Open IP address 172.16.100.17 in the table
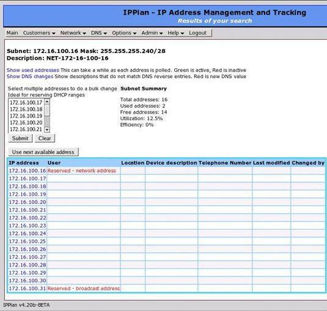327x311 pixels. click(x=28, y=179)
